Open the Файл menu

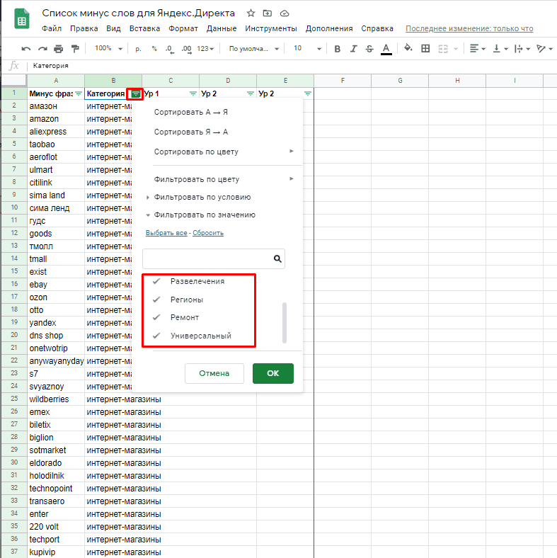[x=52, y=28]
